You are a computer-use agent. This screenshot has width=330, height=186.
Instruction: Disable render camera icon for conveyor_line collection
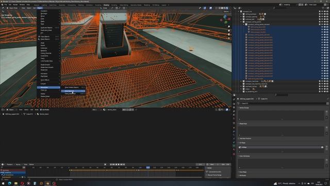[x=327, y=11]
